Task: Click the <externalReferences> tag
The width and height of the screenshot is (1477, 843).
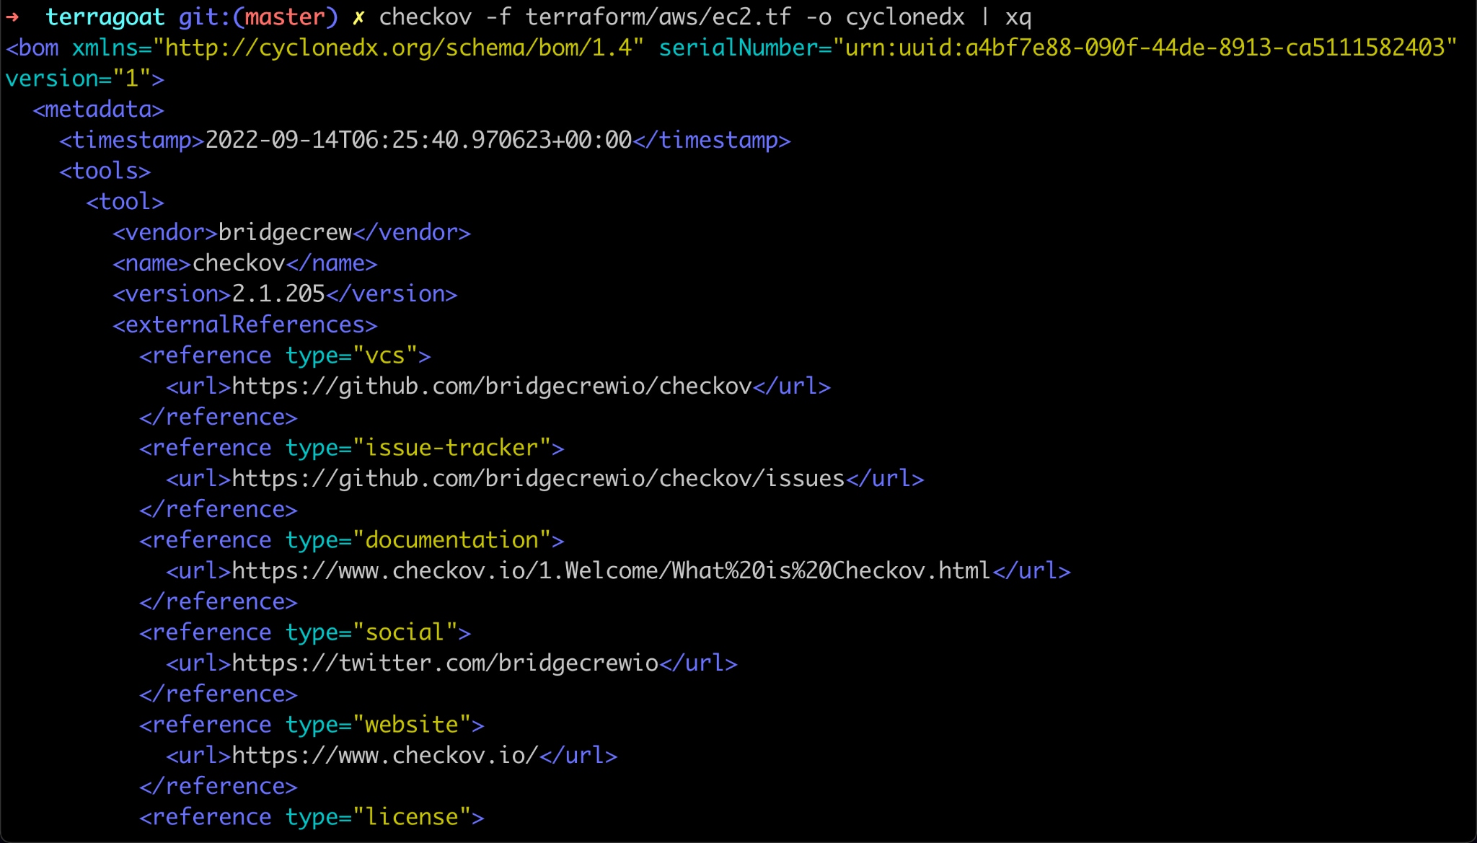Action: (245, 325)
